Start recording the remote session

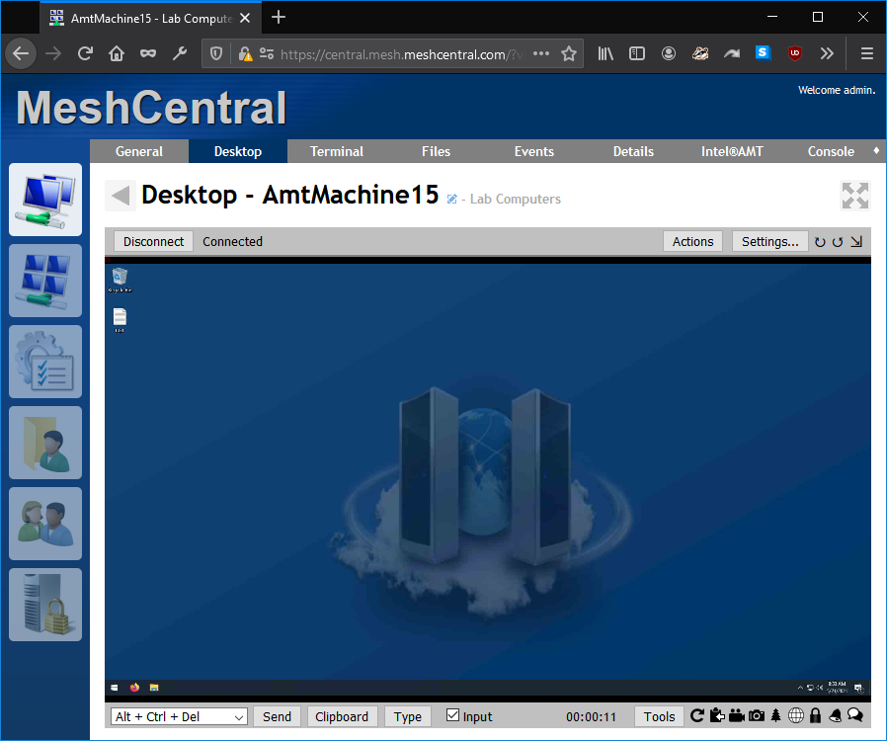pyautogui.click(x=736, y=715)
